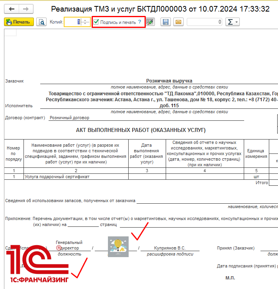Click the forward navigation arrow

(x=25, y=9)
